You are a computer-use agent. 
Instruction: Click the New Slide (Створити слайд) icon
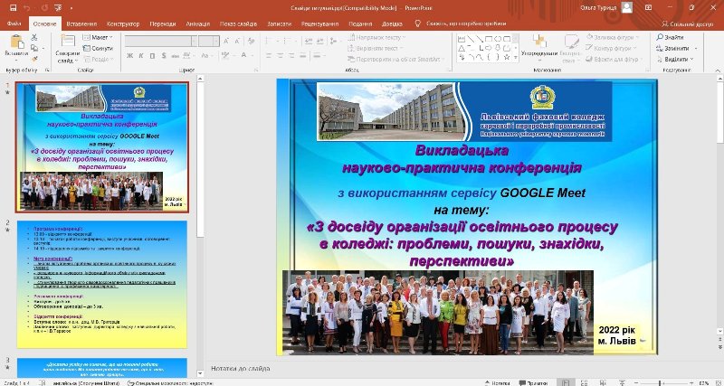pos(67,42)
